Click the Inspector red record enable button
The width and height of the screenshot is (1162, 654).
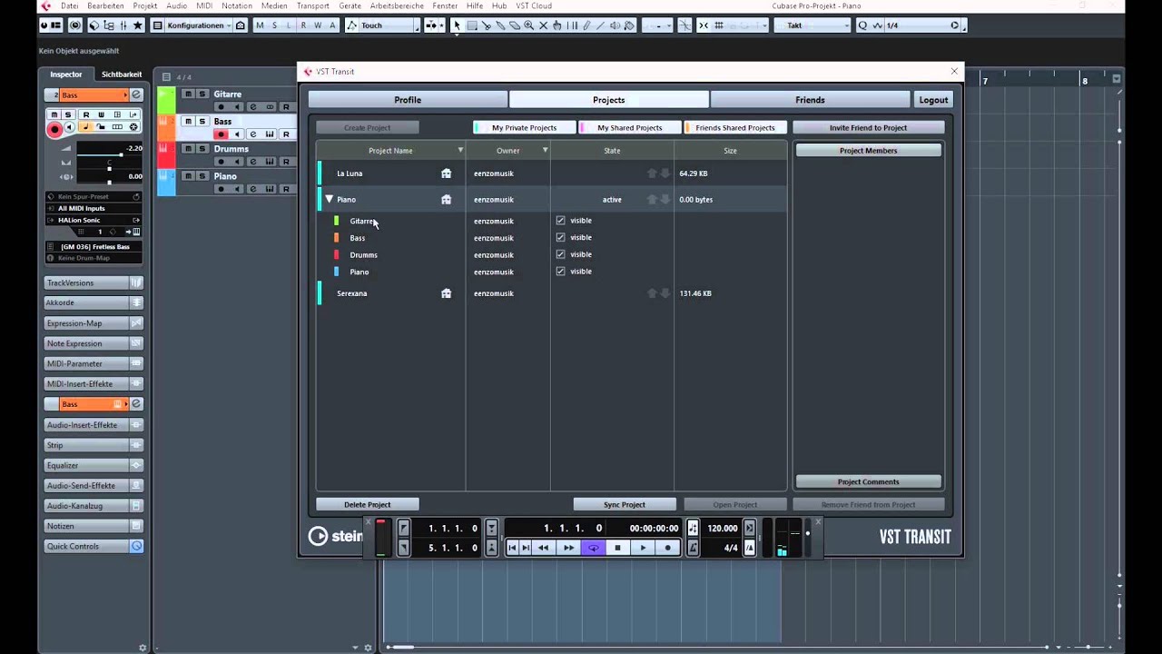pos(54,129)
